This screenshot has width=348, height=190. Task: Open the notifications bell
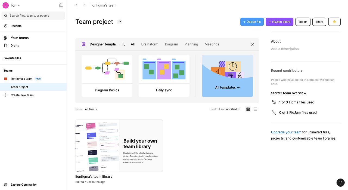click(61, 5)
